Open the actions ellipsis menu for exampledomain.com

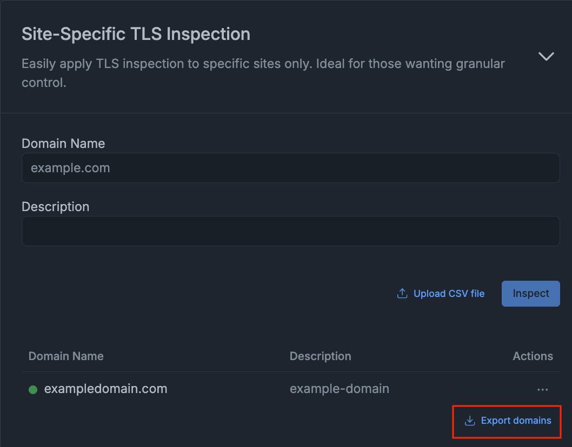(x=542, y=389)
